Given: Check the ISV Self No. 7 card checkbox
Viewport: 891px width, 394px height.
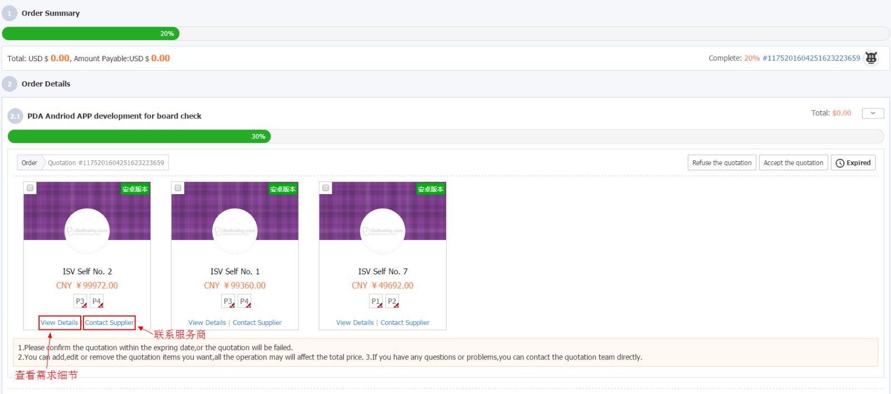Looking at the screenshot, I should (x=326, y=188).
